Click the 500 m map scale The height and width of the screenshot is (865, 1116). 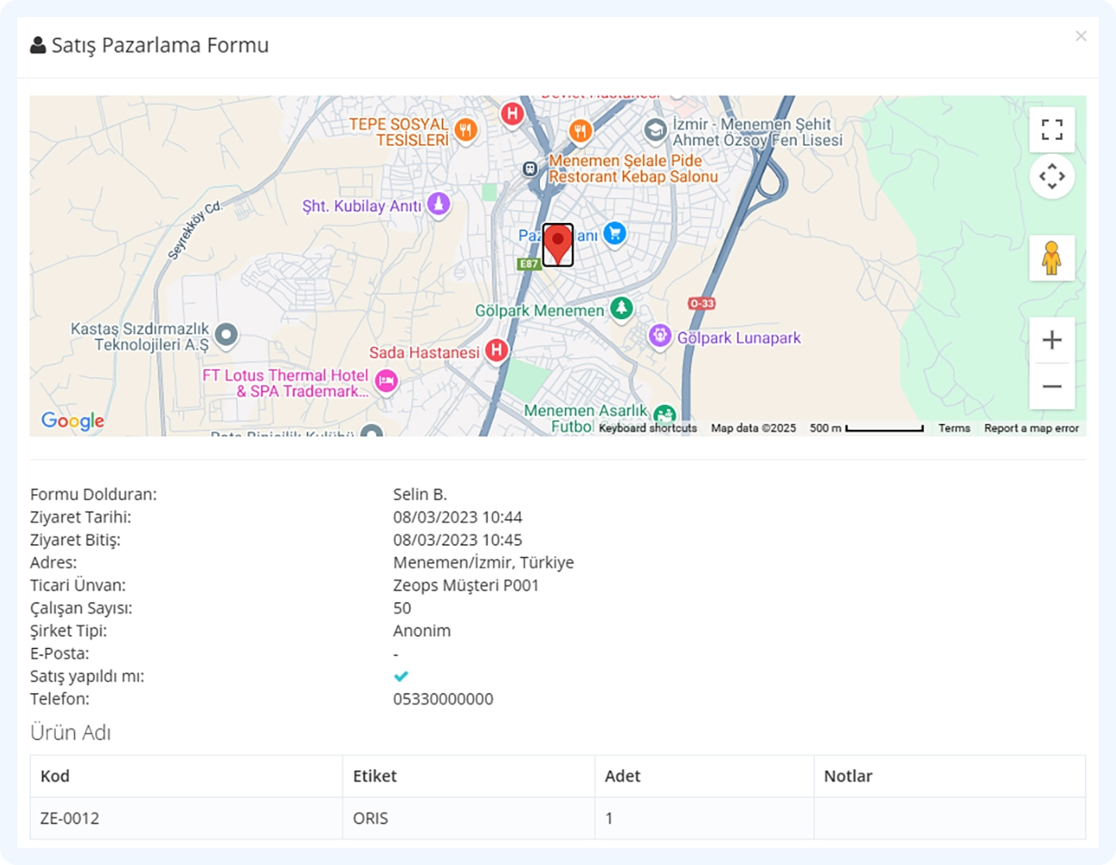(866, 428)
